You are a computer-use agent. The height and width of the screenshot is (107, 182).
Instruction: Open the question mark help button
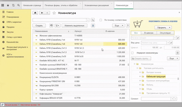click(128, 26)
